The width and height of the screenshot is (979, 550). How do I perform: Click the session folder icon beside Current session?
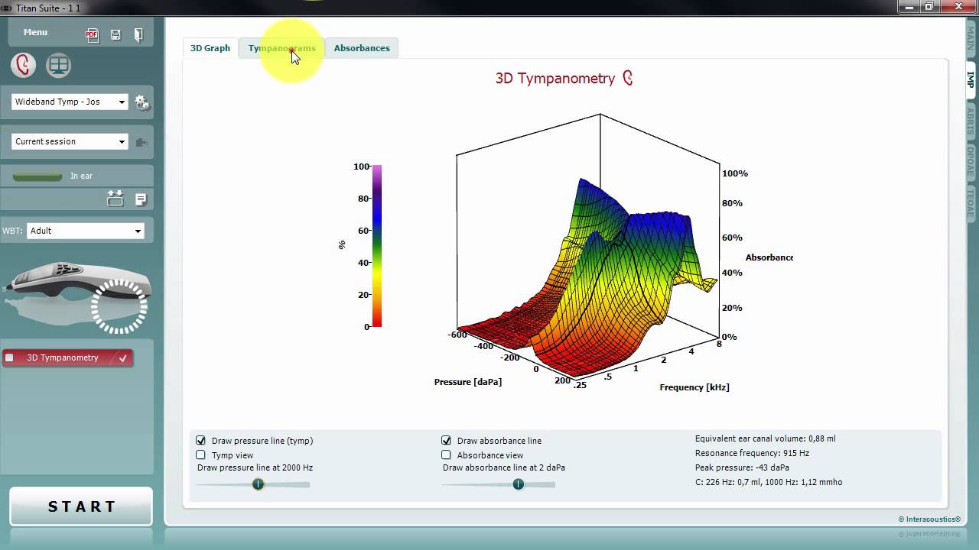coord(141,141)
